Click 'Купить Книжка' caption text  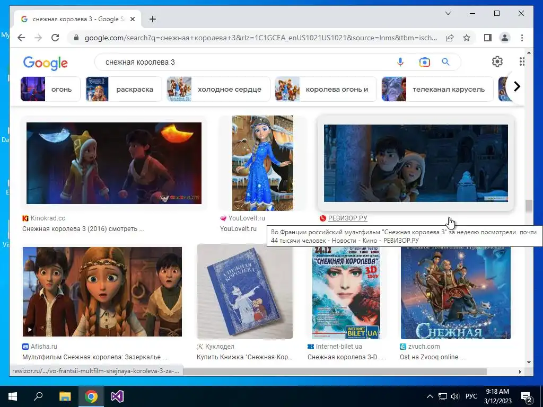[x=244, y=357]
